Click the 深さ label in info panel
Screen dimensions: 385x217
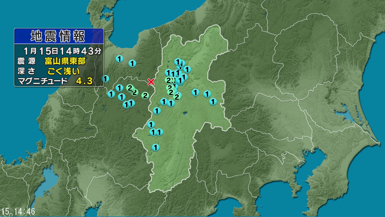click(26, 71)
